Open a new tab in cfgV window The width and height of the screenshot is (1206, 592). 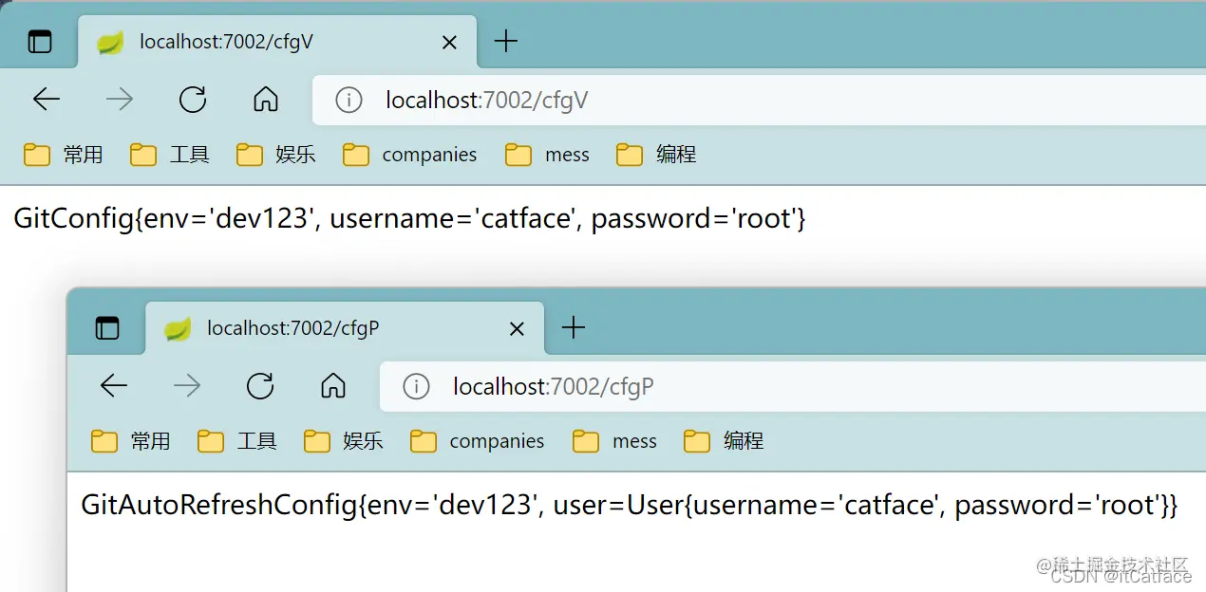tap(506, 42)
